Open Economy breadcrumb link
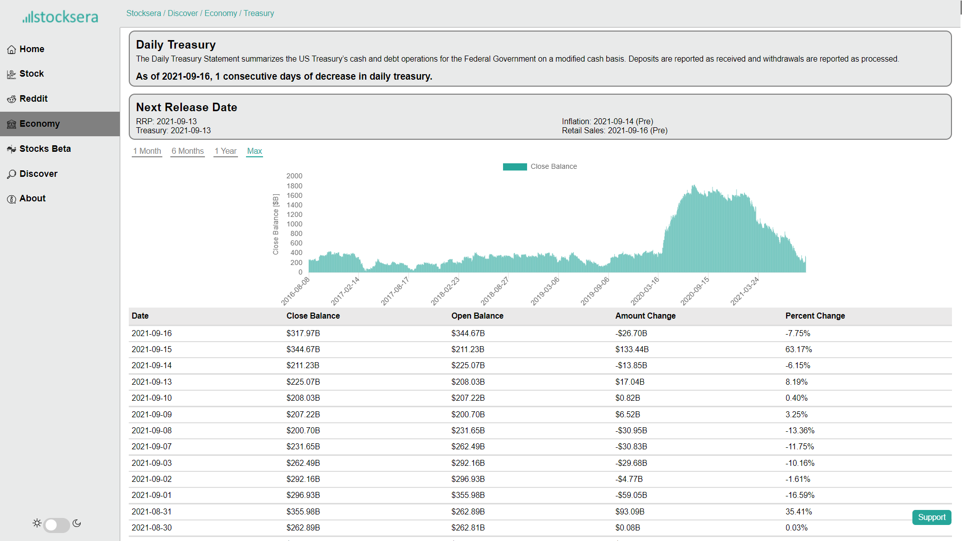Image resolution: width=962 pixels, height=541 pixels. pos(220,14)
